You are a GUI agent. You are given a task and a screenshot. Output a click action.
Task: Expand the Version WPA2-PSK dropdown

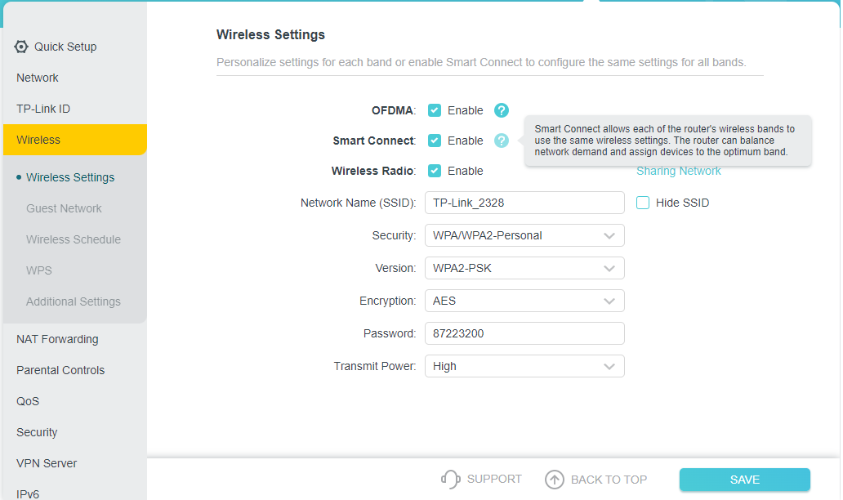[524, 268]
